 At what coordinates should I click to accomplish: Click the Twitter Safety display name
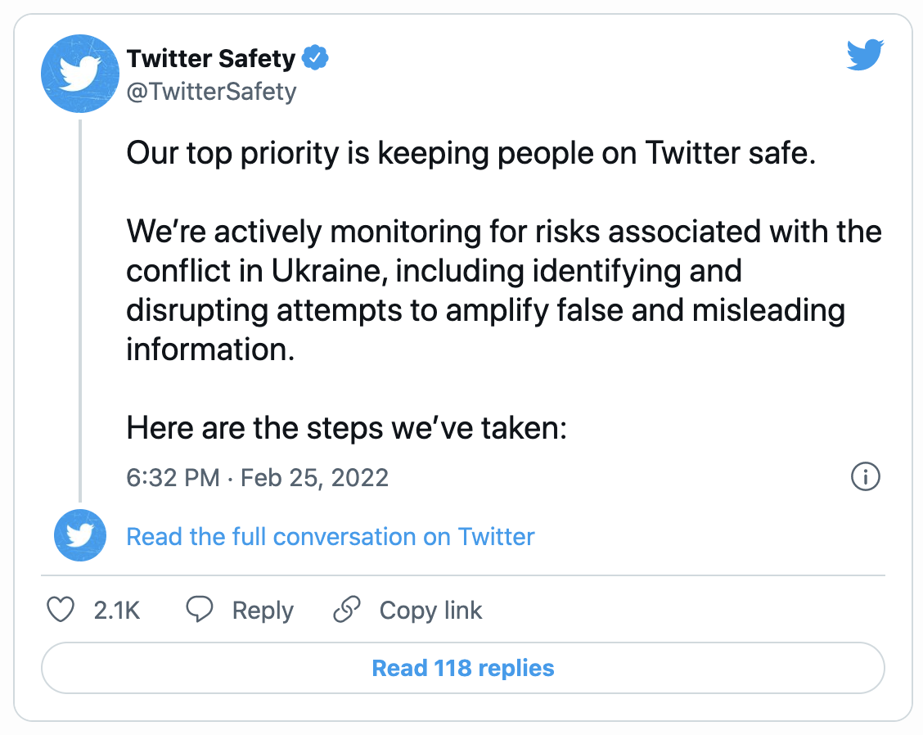[211, 58]
